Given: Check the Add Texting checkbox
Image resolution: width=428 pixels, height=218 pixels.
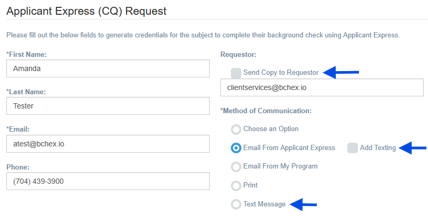Looking at the screenshot, I should (353, 148).
